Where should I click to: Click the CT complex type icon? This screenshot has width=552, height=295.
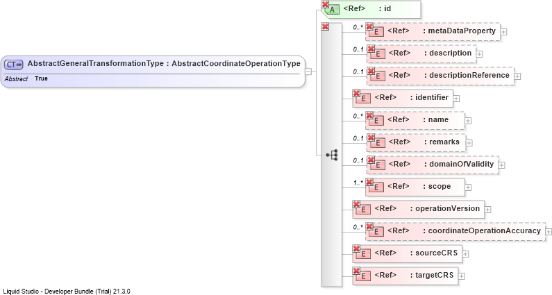tap(13, 65)
